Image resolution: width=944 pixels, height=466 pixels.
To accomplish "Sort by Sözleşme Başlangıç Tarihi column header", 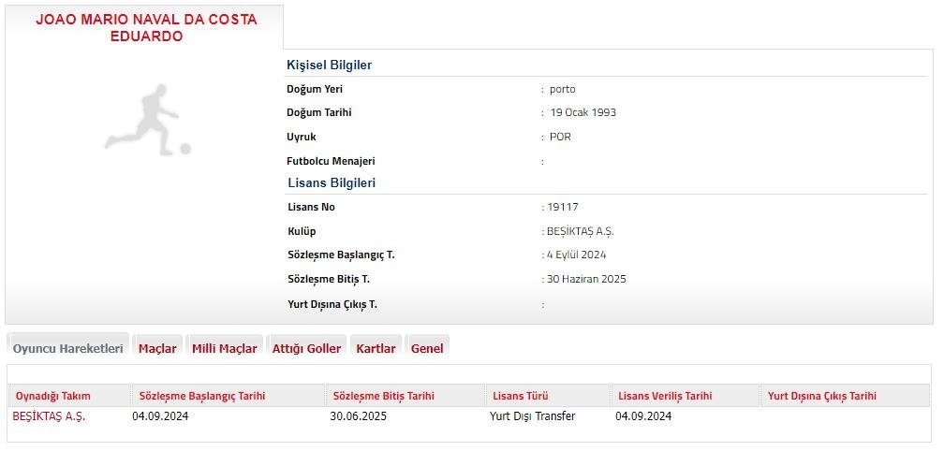I will [x=201, y=396].
